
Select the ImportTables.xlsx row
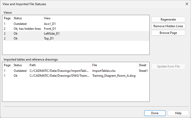click(76, 71)
